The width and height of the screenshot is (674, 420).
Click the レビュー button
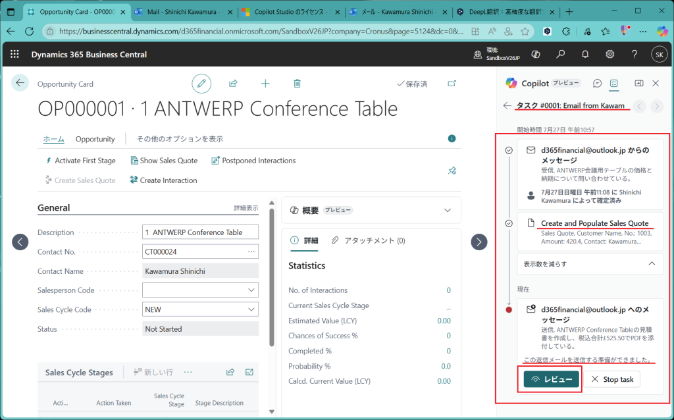click(x=552, y=379)
